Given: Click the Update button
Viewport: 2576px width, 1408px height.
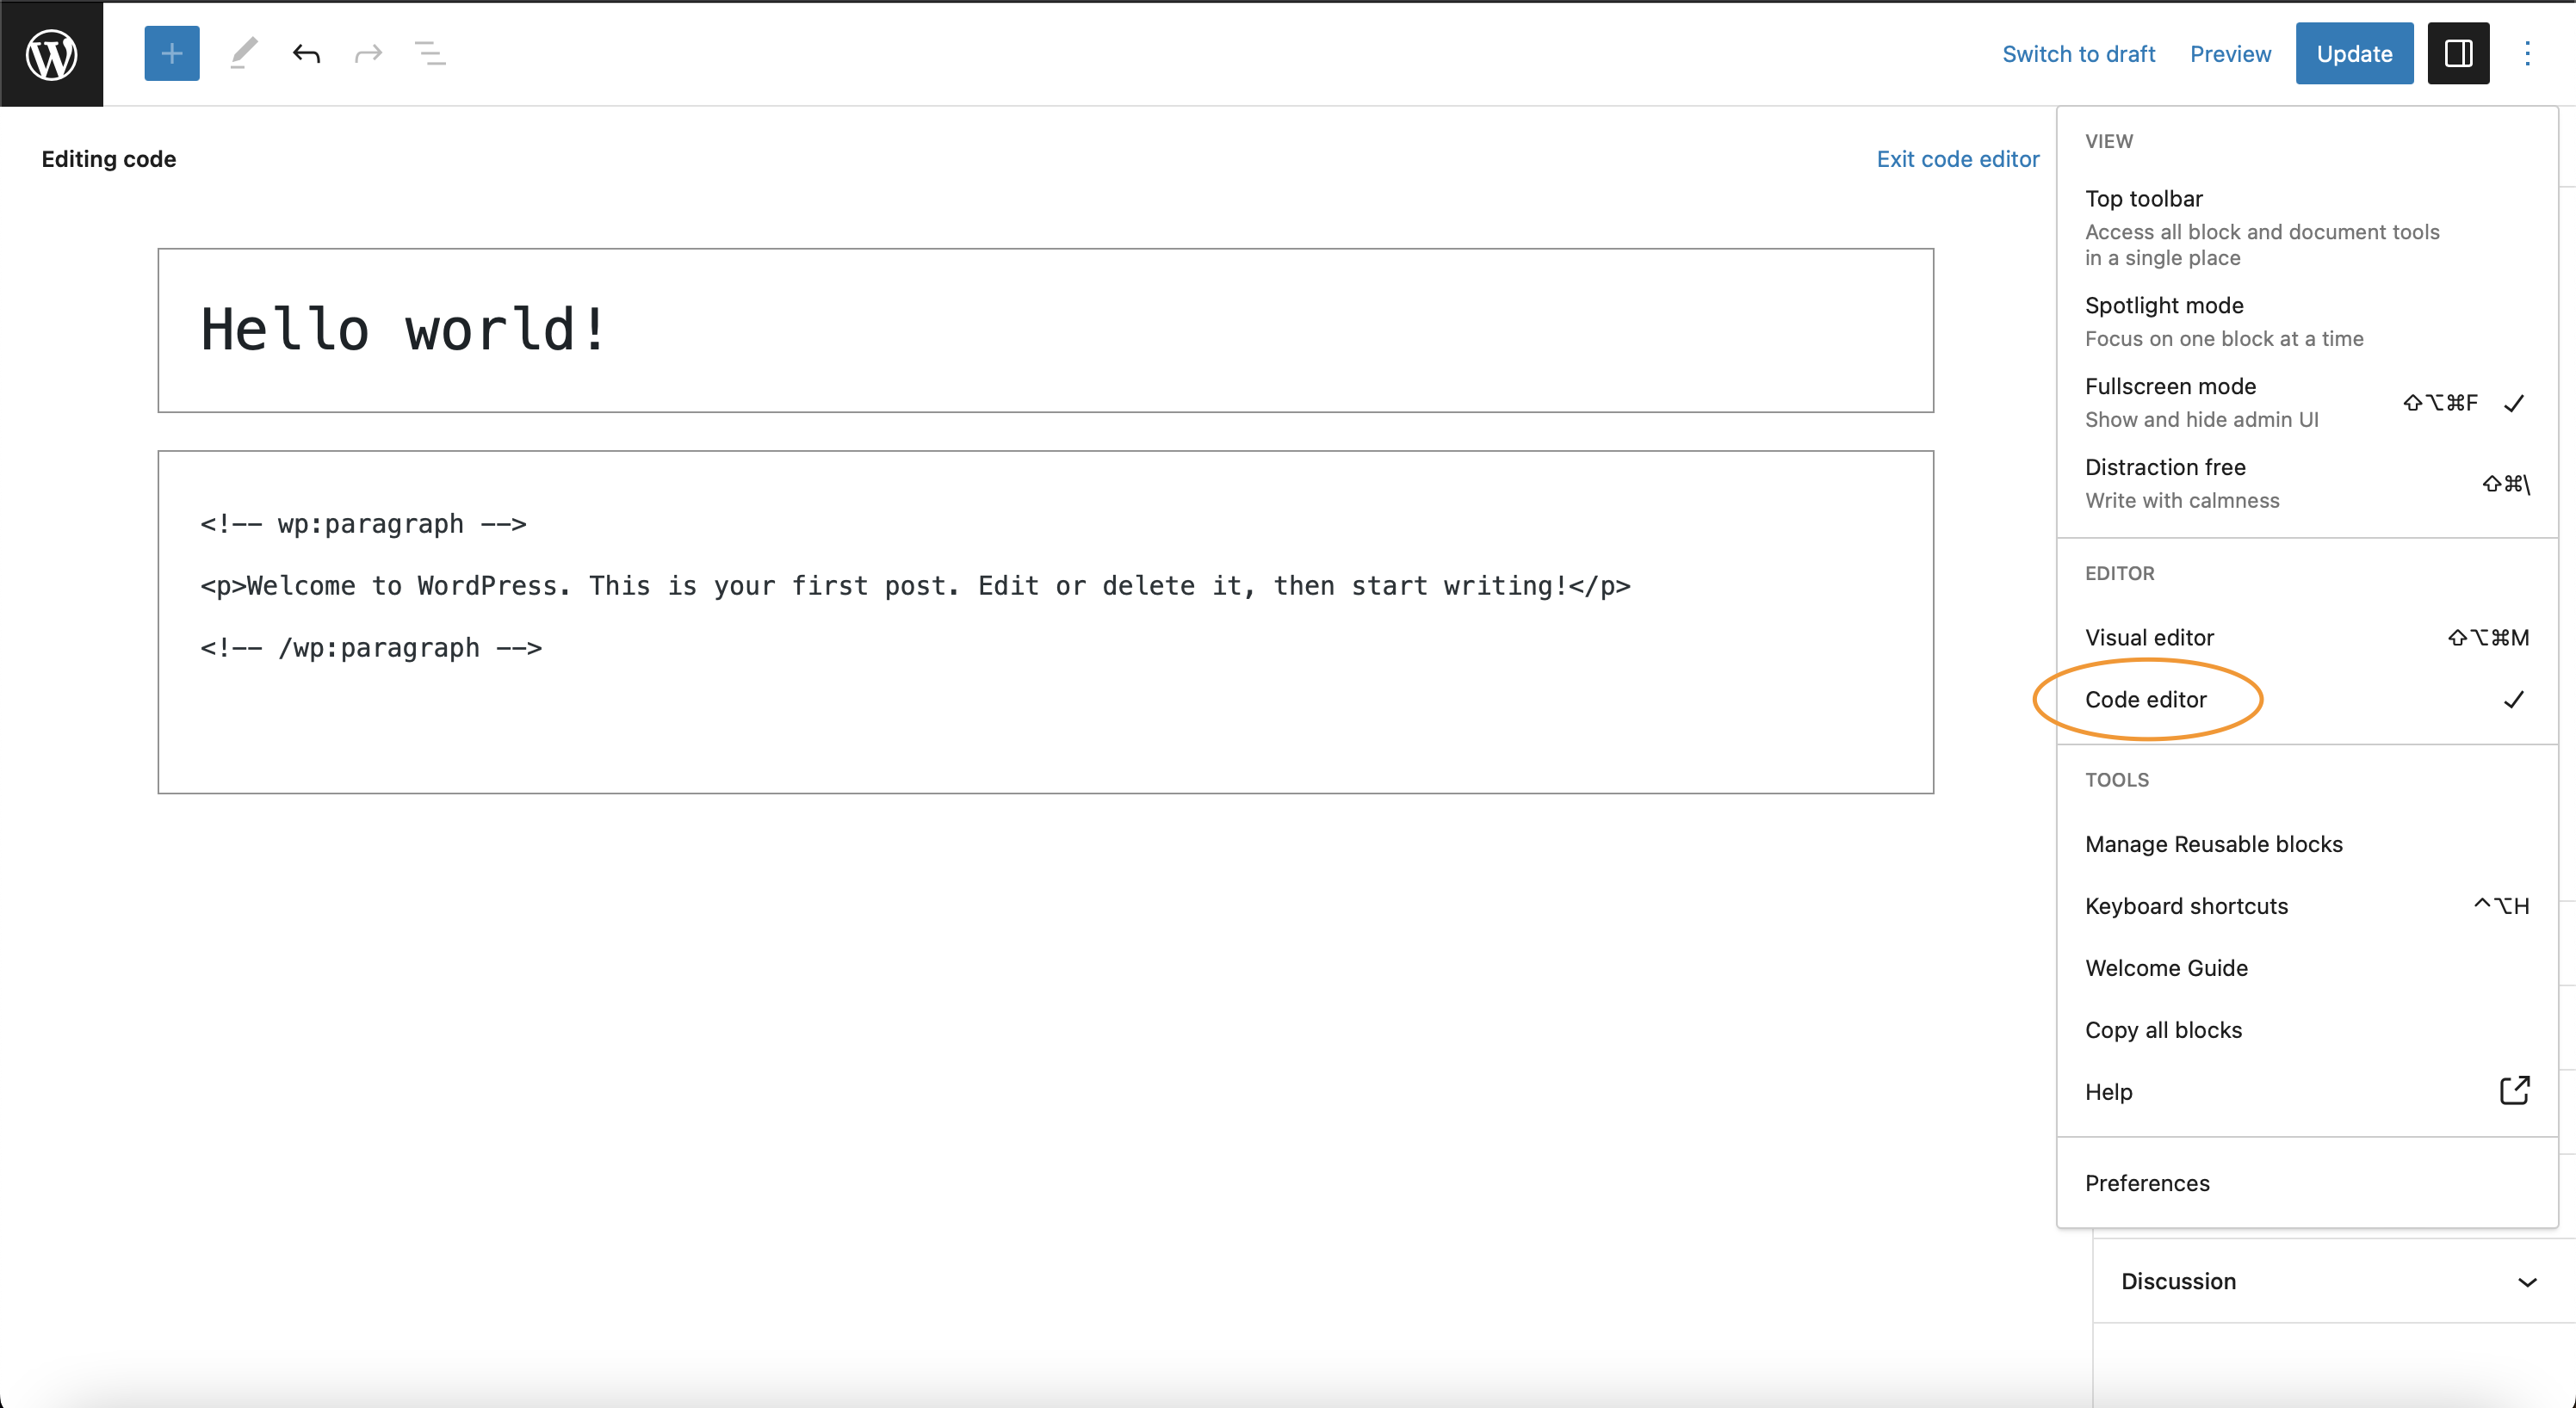Looking at the screenshot, I should (2354, 54).
